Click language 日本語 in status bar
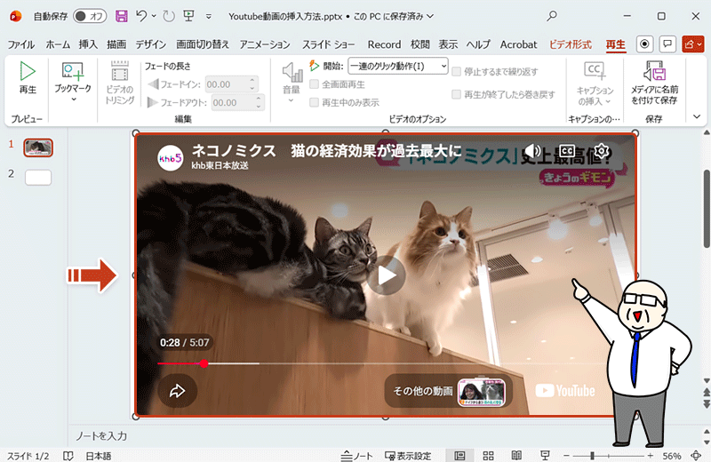 point(99,456)
